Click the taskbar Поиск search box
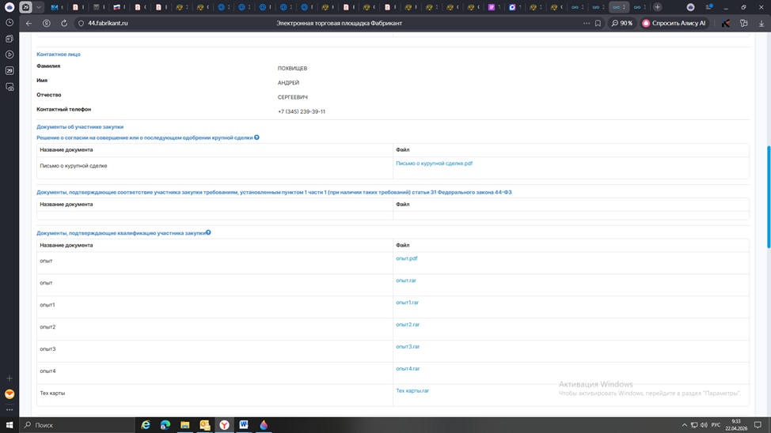 click(78, 425)
